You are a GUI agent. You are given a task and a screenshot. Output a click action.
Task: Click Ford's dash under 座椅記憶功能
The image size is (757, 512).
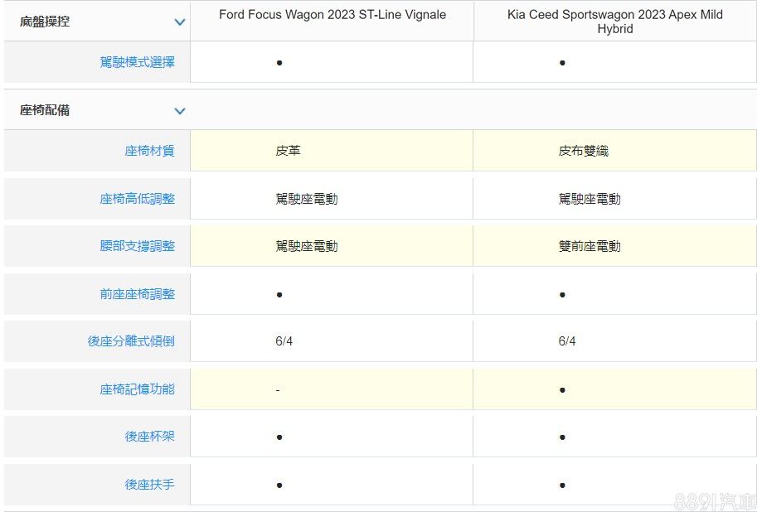(278, 389)
